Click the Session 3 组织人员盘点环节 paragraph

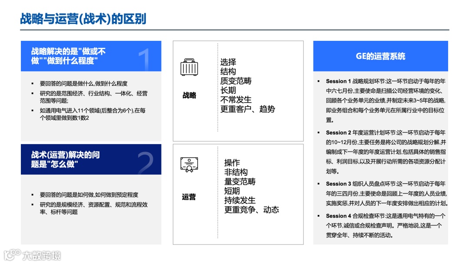coord(387,193)
